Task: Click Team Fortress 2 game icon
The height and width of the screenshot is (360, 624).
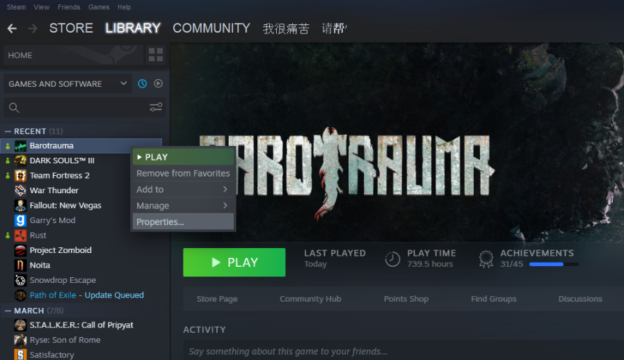Action: (x=20, y=175)
